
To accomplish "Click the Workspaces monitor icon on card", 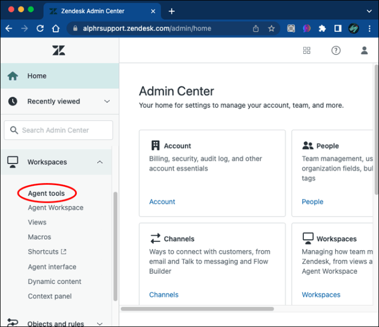I will pyautogui.click(x=308, y=239).
